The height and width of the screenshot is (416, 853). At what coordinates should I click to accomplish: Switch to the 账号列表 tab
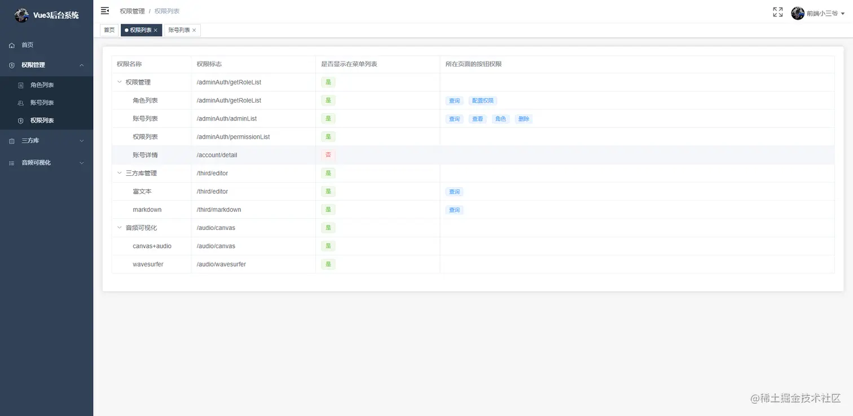(182, 30)
